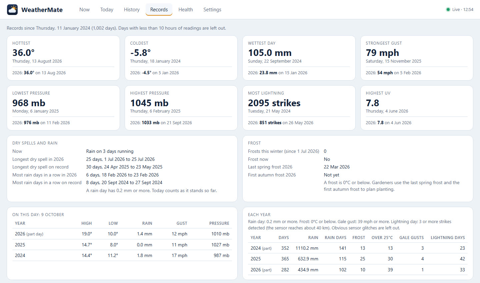Click the date Saturday, 15 November 2025
The width and height of the screenshot is (480, 283).
coord(393,61)
